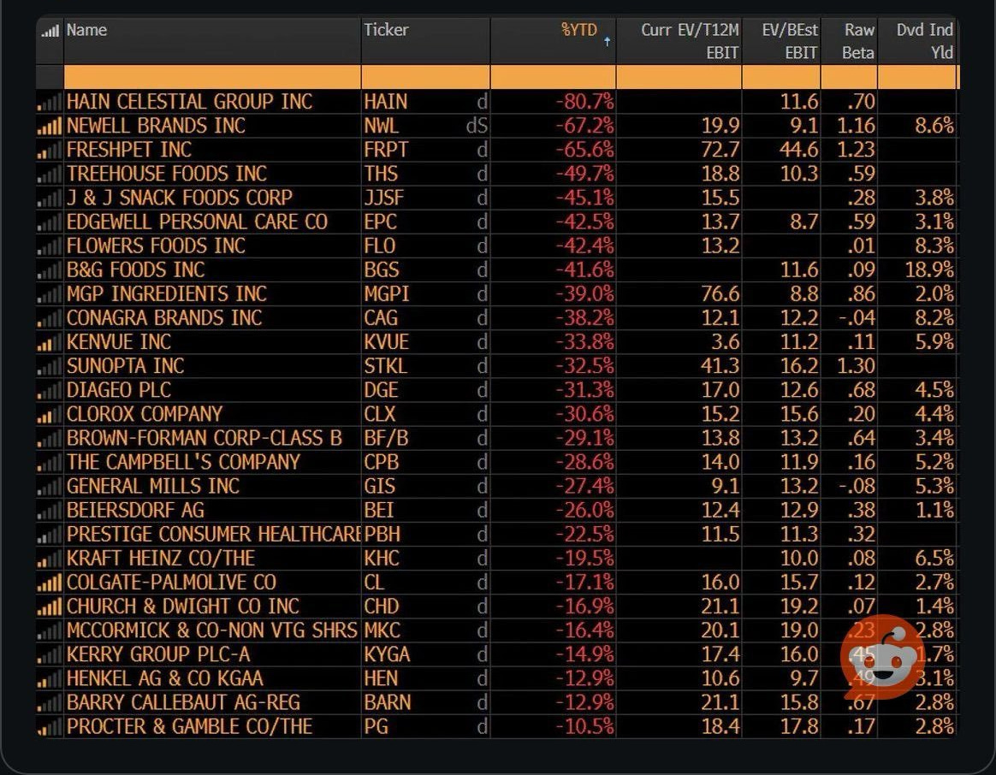The height and width of the screenshot is (775, 996).
Task: Click the signal bars icon for Hain Celestial
Action: coord(50,102)
